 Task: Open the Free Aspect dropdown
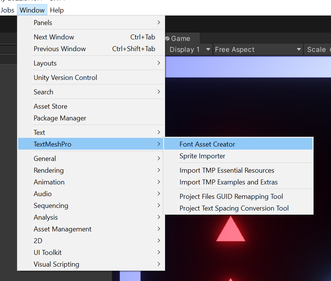click(258, 50)
